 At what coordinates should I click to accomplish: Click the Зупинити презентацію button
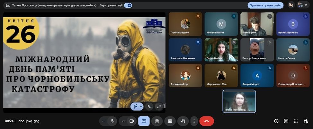[x=265, y=5]
